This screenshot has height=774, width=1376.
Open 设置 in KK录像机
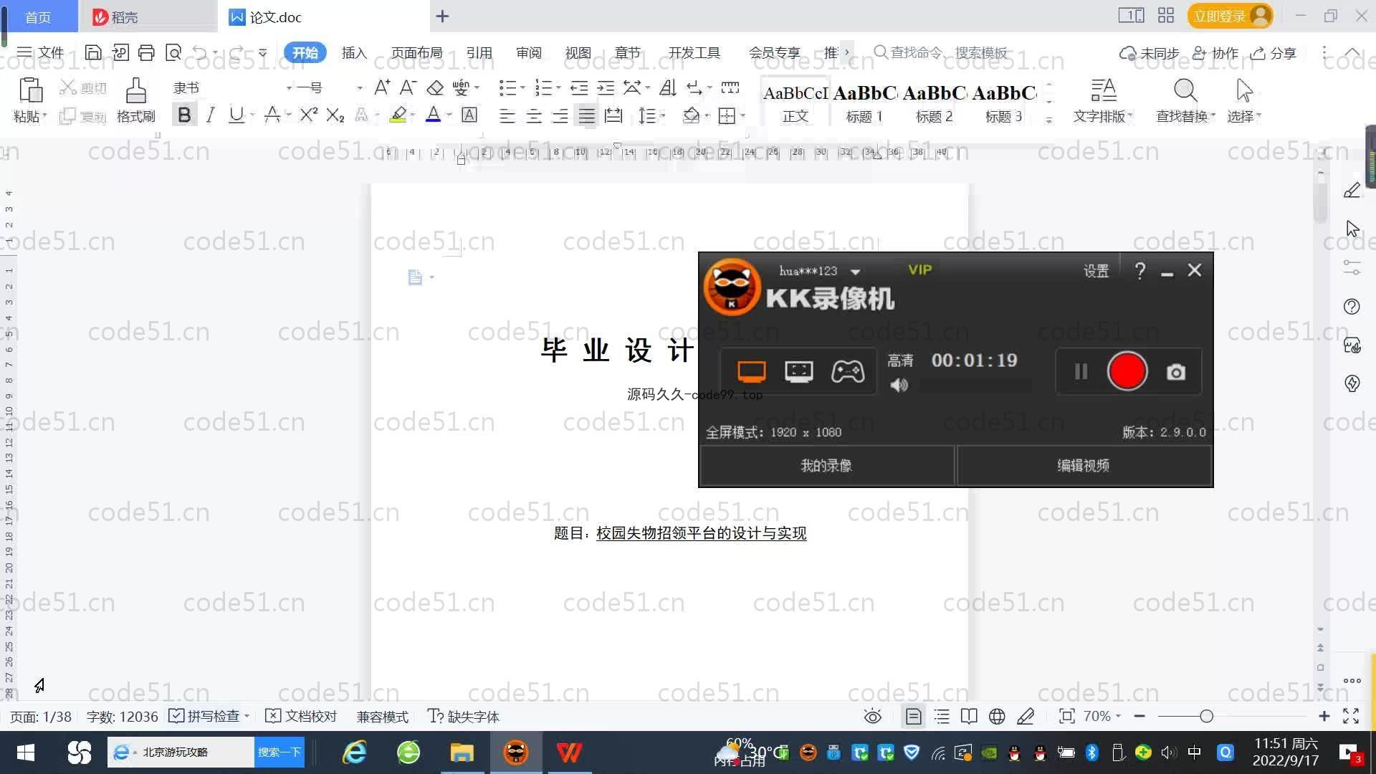click(x=1096, y=271)
